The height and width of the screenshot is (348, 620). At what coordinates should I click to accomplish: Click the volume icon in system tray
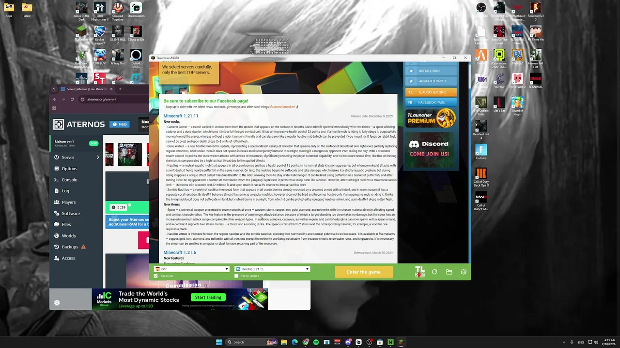click(x=595, y=342)
